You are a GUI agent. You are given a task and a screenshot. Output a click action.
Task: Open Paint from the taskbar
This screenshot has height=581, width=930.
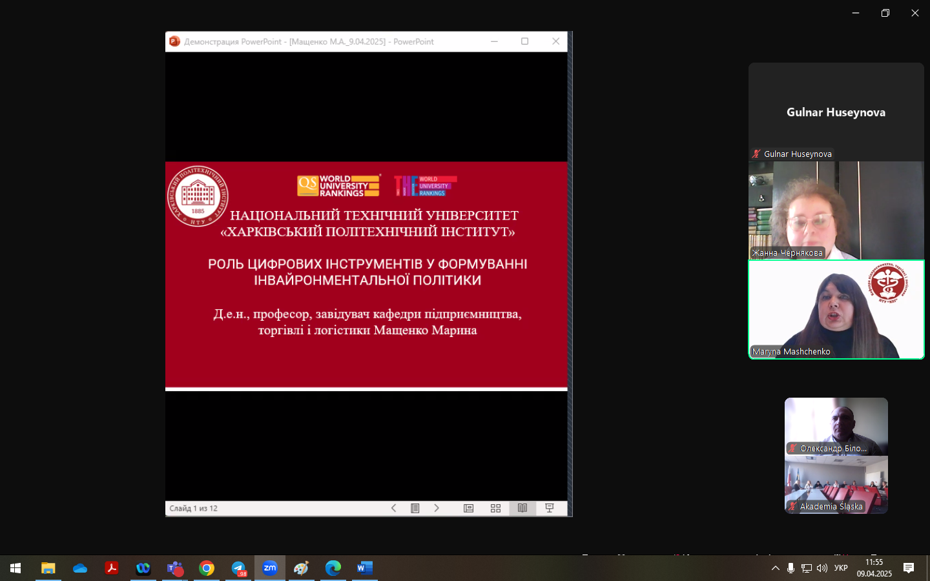[x=302, y=568]
